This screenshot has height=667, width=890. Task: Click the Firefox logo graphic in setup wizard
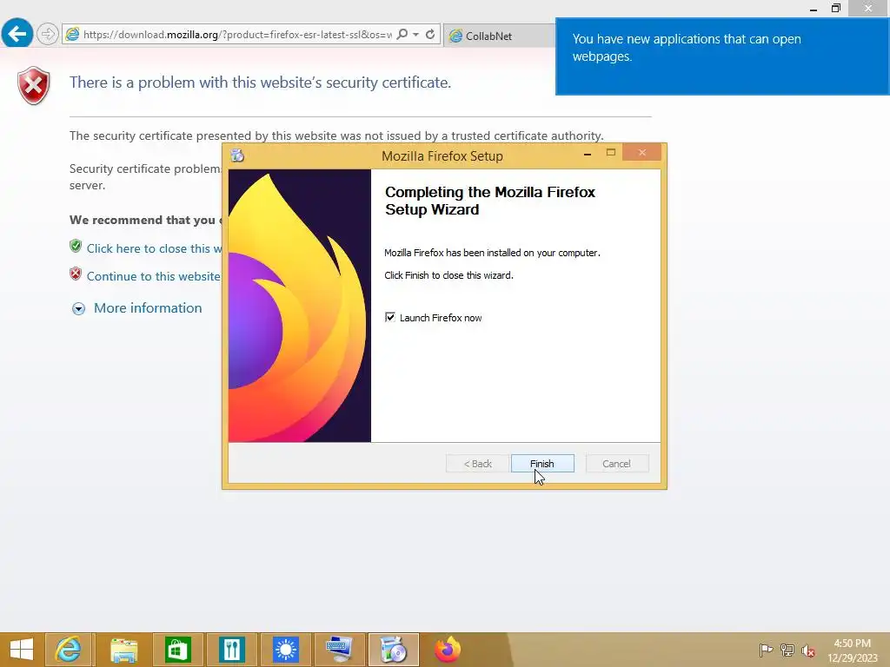[x=300, y=306]
